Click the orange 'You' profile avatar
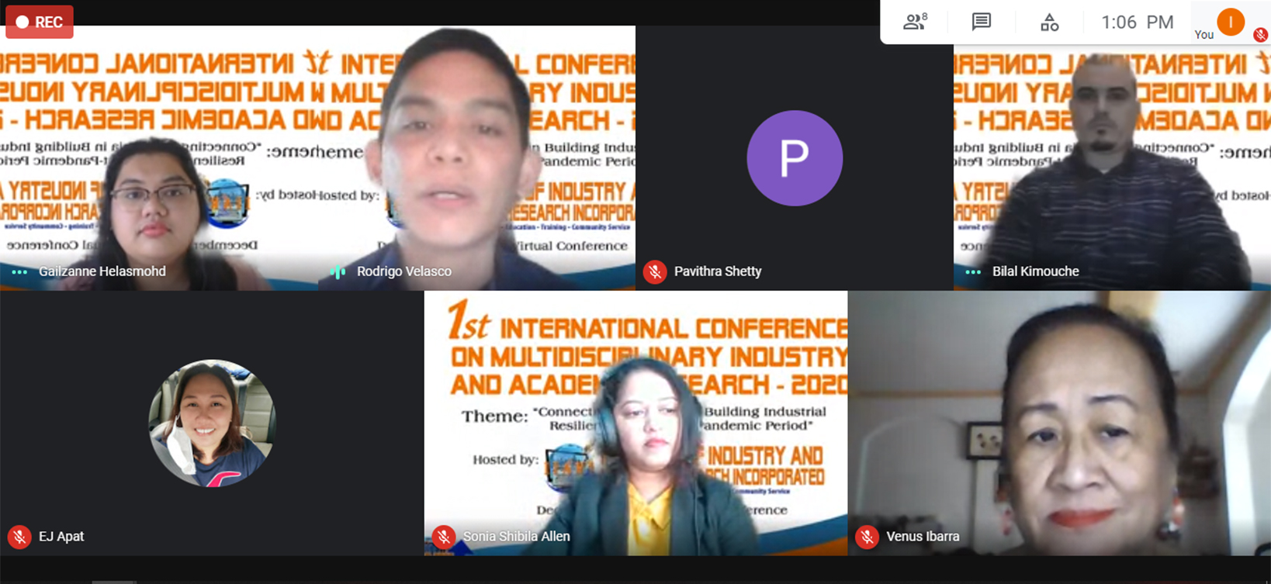The width and height of the screenshot is (1271, 584). coord(1230,22)
